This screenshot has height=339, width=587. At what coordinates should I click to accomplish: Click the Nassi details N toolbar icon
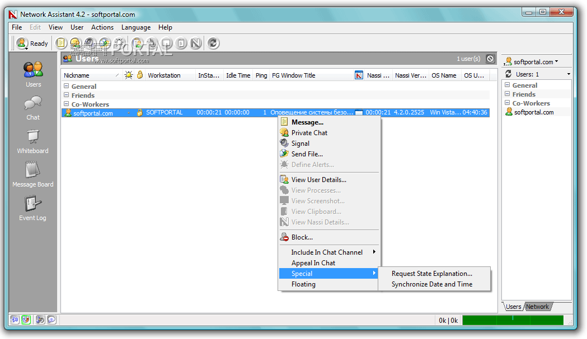[196, 44]
